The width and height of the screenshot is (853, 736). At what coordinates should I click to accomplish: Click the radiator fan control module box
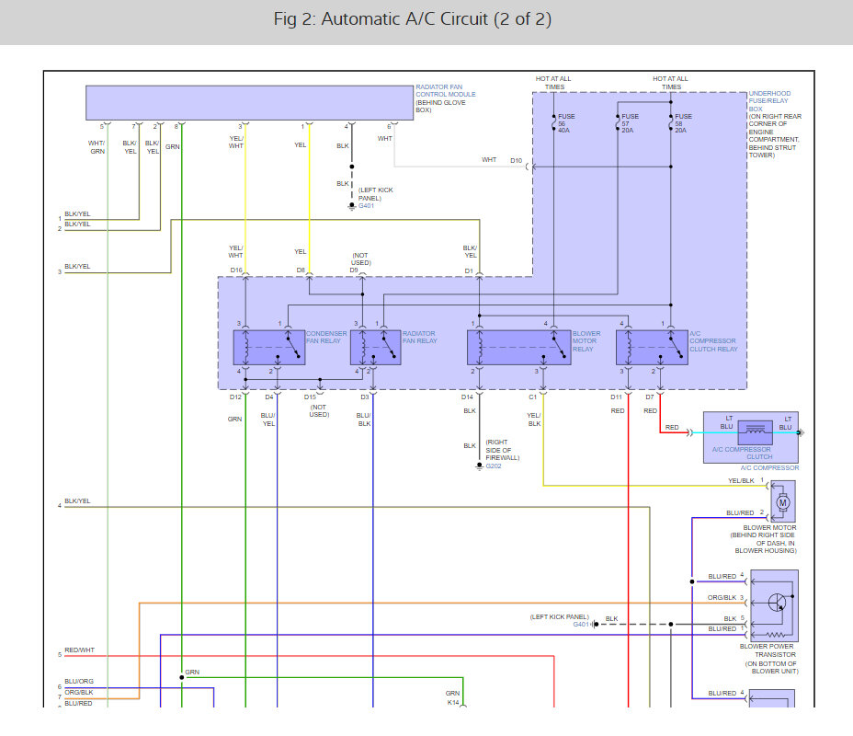tap(249, 102)
